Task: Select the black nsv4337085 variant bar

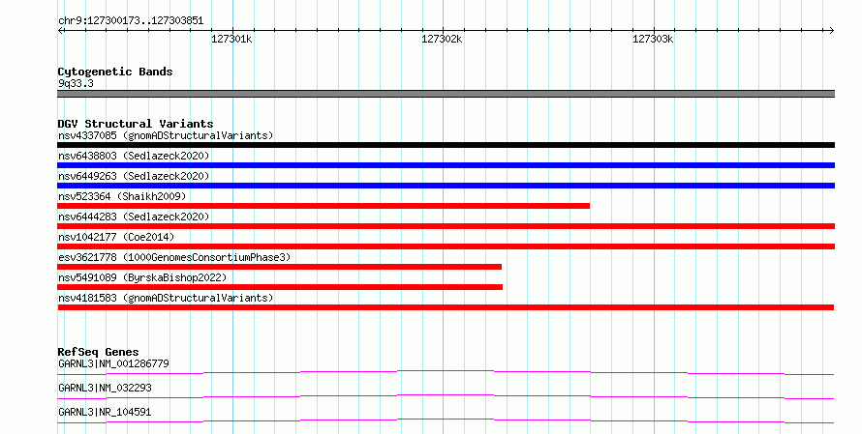Action: click(446, 145)
